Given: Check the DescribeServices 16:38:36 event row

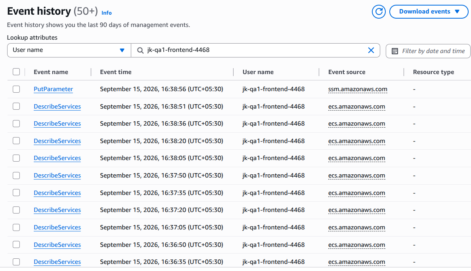Looking at the screenshot, I should pos(16,124).
